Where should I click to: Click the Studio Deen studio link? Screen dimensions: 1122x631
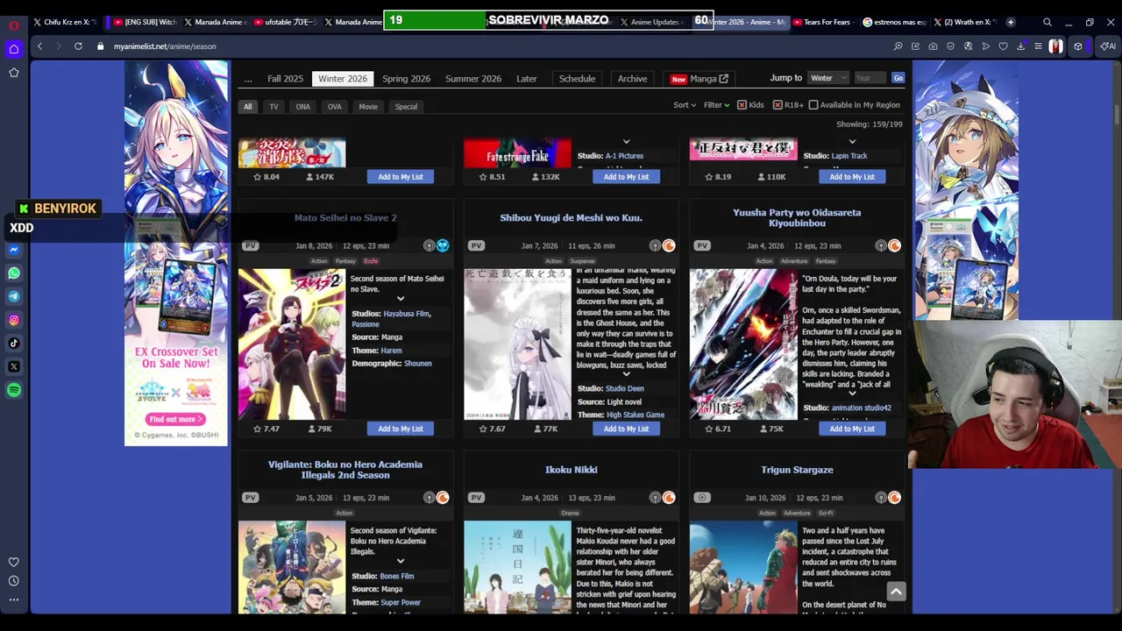point(624,388)
